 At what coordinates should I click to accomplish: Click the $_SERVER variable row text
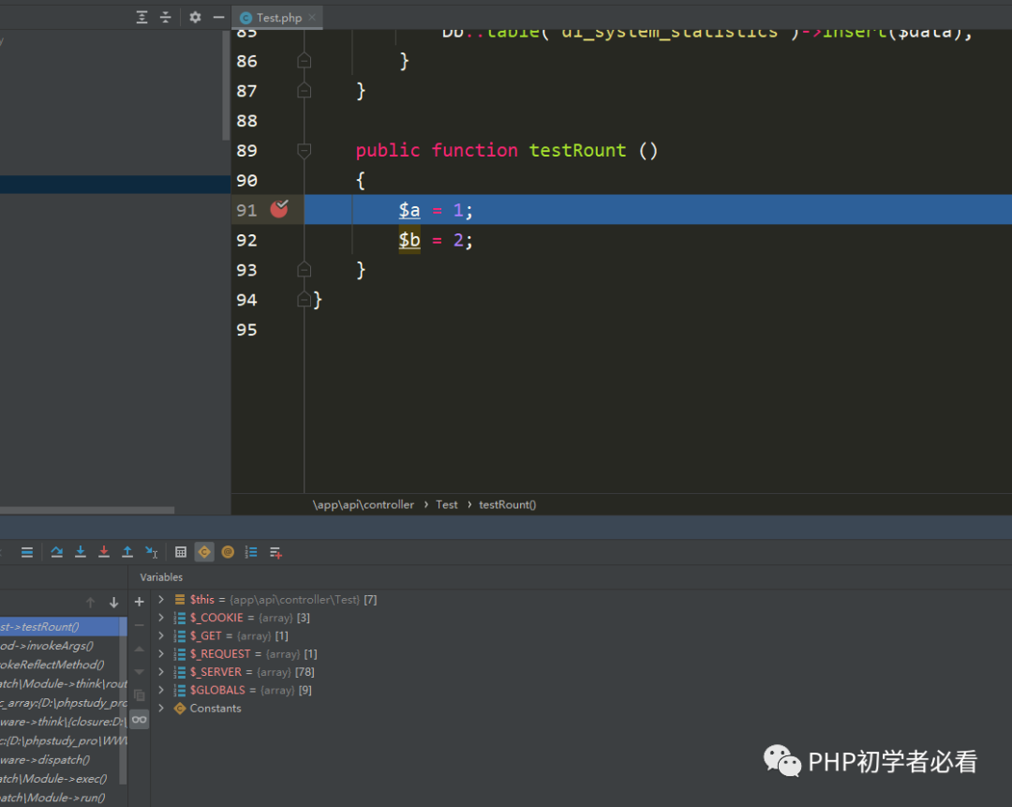252,672
